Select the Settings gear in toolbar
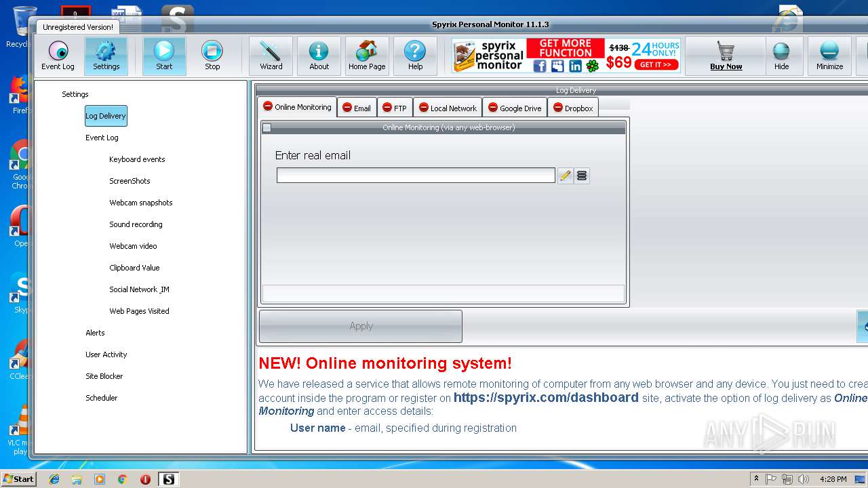The image size is (868, 488). coord(106,56)
